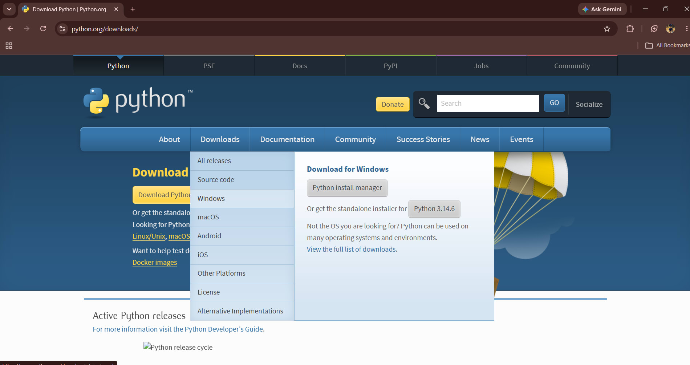Close the Download Python tab

click(116, 9)
